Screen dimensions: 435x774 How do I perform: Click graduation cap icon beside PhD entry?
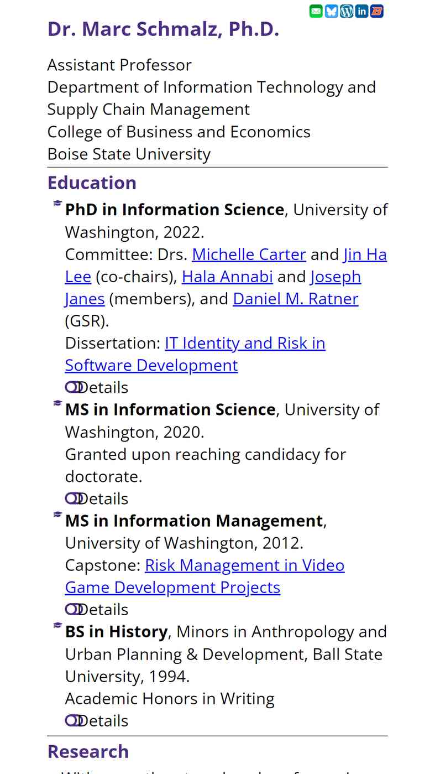57,203
